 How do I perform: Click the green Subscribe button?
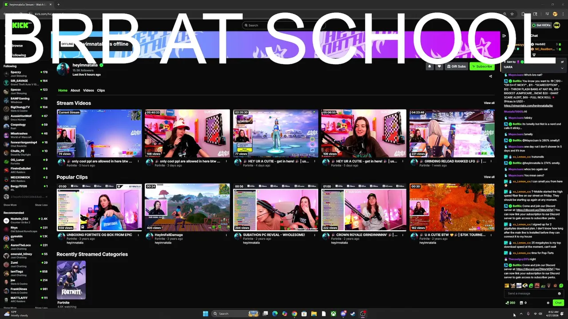tap(482, 66)
